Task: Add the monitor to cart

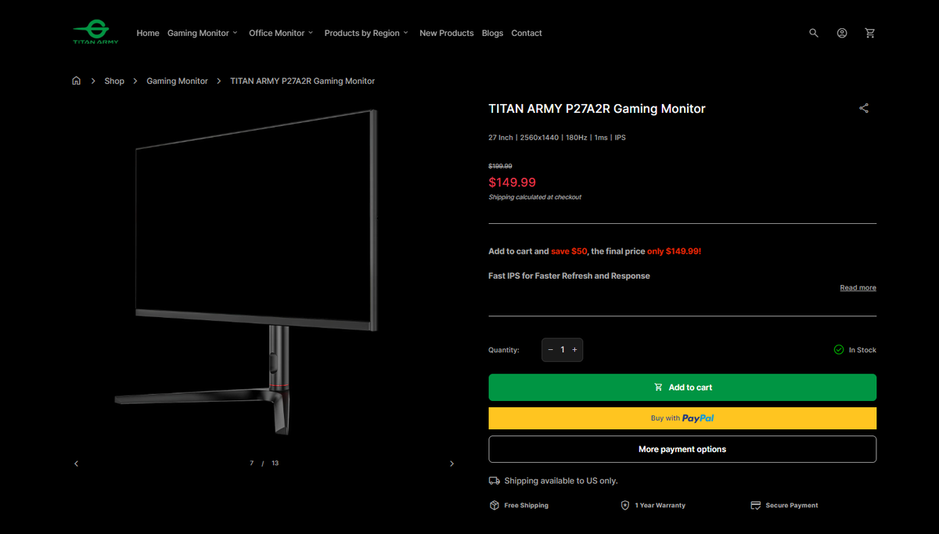Action: [682, 388]
